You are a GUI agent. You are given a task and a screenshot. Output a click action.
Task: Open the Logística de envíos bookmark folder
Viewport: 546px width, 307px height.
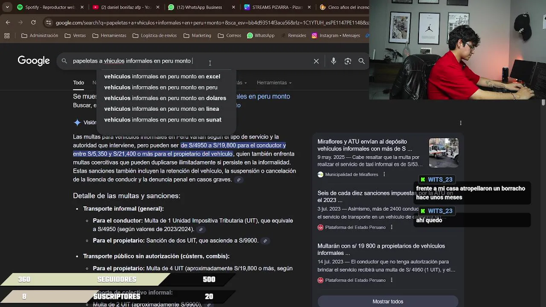click(154, 35)
